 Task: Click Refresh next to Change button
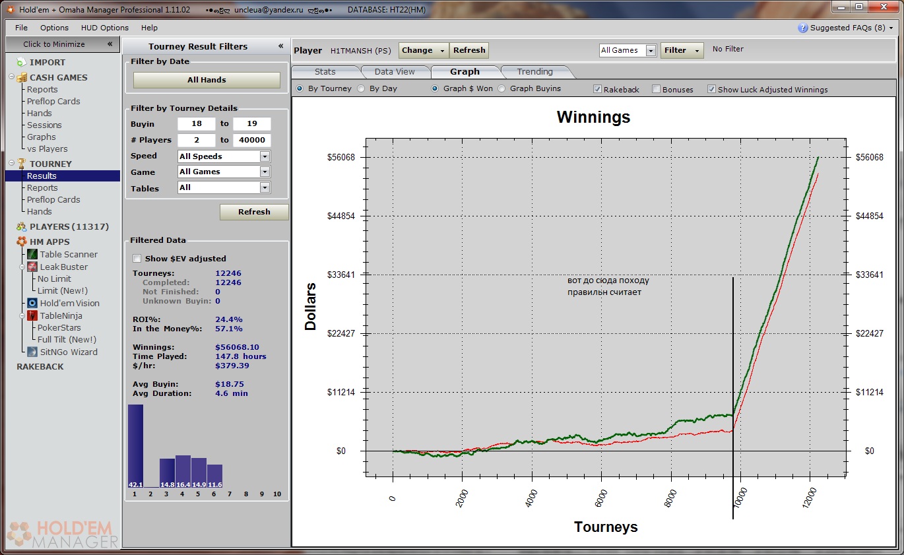pos(469,50)
